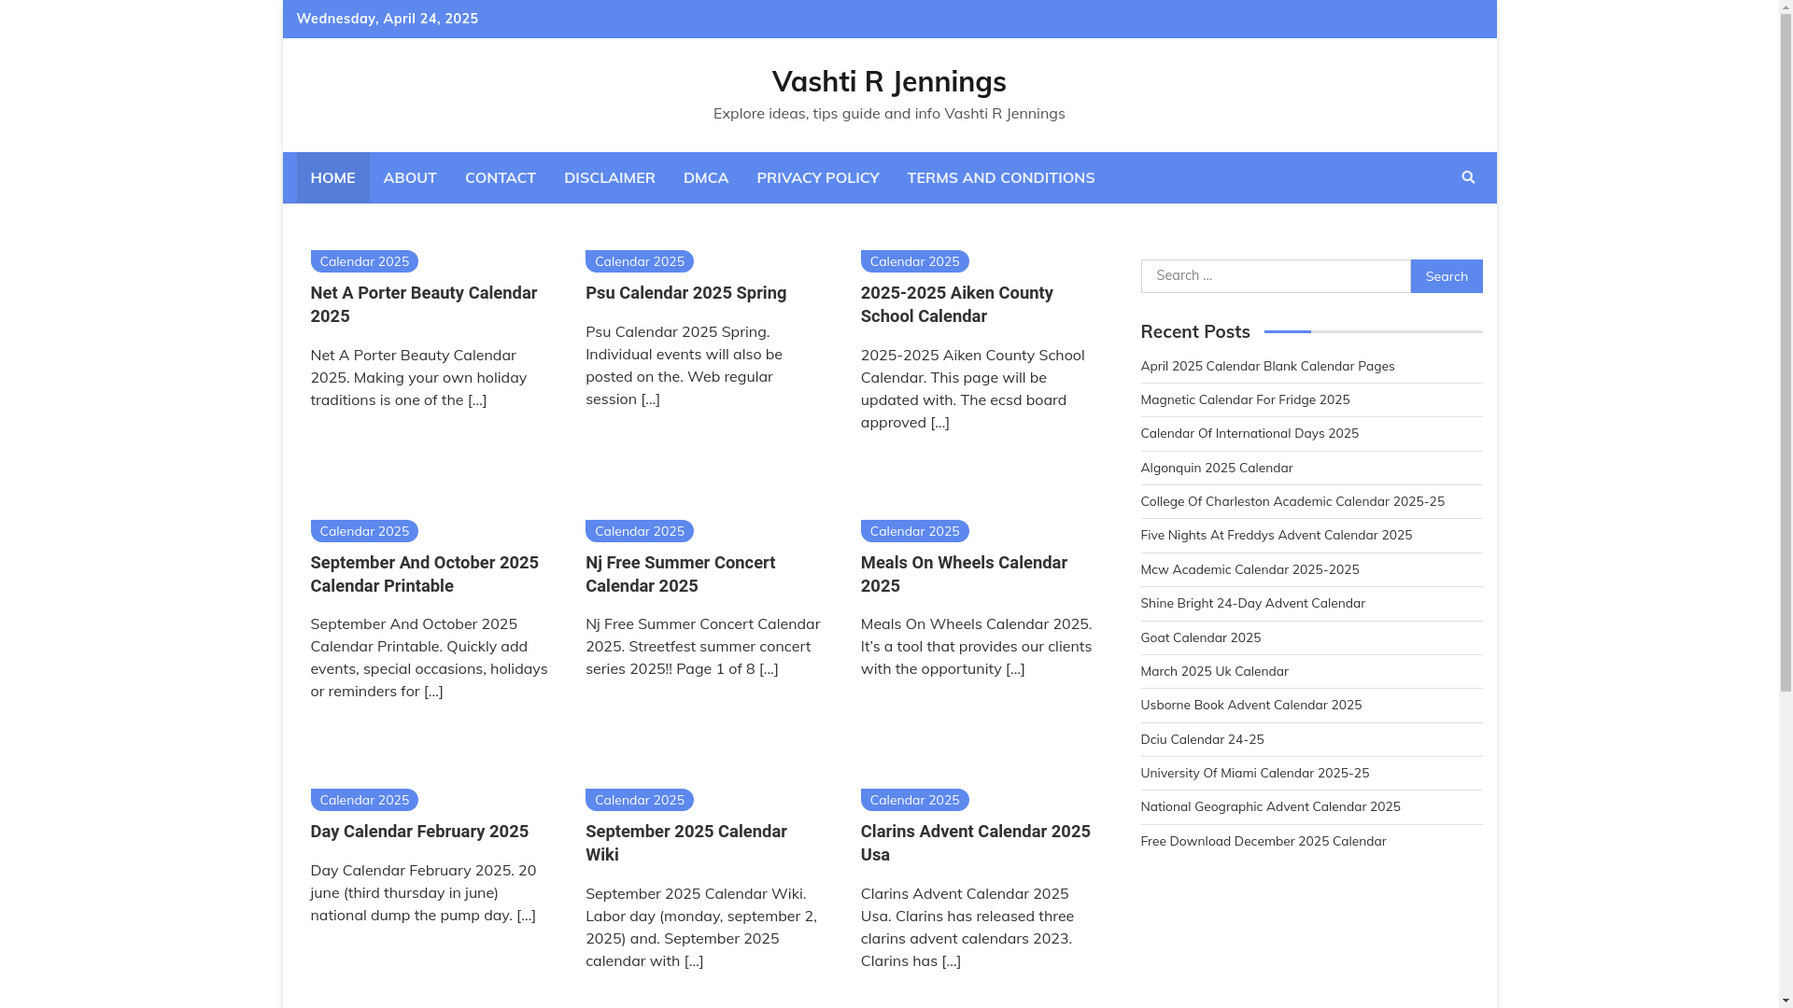
Task: Open Shine Bright 24-Day Advent Calendar link
Action: click(1252, 603)
